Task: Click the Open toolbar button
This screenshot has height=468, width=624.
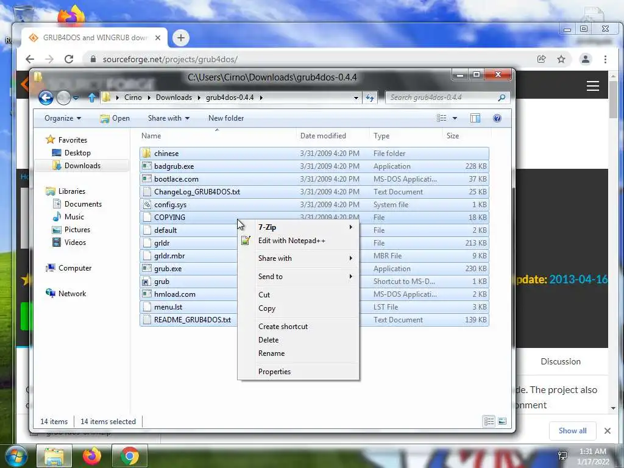Action: (x=115, y=118)
